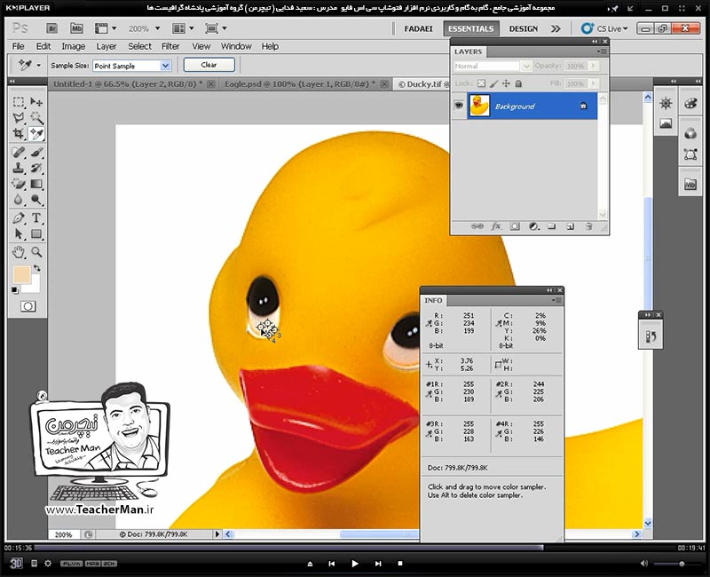The width and height of the screenshot is (710, 577).
Task: Select the Healing Brush tool
Action: point(19,152)
